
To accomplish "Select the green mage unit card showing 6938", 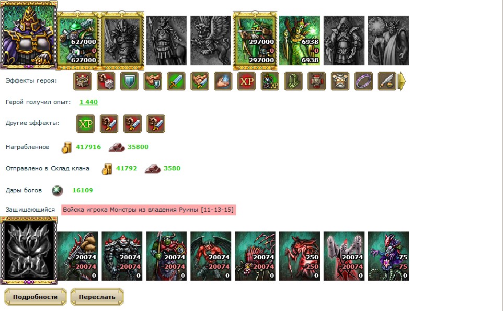I will (x=300, y=41).
